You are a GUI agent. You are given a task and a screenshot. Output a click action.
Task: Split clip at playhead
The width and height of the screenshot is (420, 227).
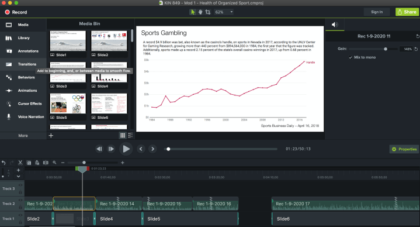pyautogui.click(x=46, y=163)
